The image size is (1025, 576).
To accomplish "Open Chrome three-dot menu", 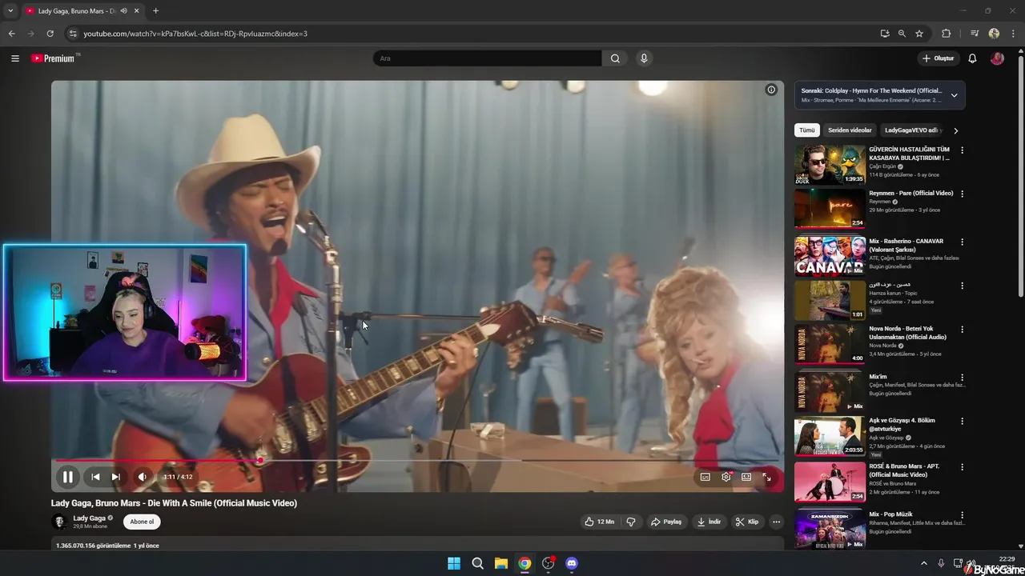I will click(x=1013, y=34).
